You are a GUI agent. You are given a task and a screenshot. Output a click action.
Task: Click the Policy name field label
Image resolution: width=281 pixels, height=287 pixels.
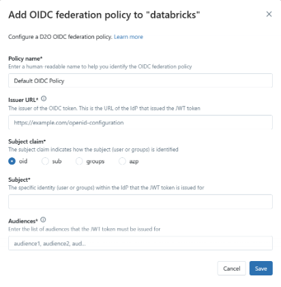tap(25, 59)
